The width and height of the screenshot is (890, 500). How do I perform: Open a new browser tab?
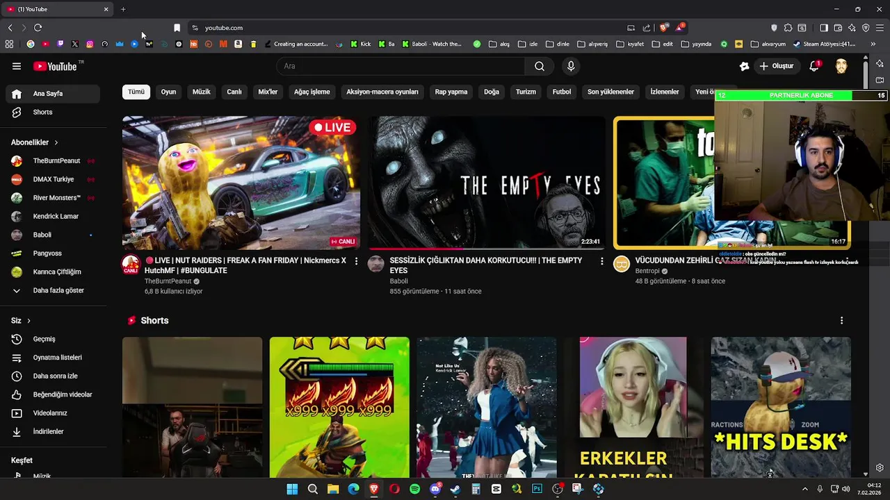point(123,9)
